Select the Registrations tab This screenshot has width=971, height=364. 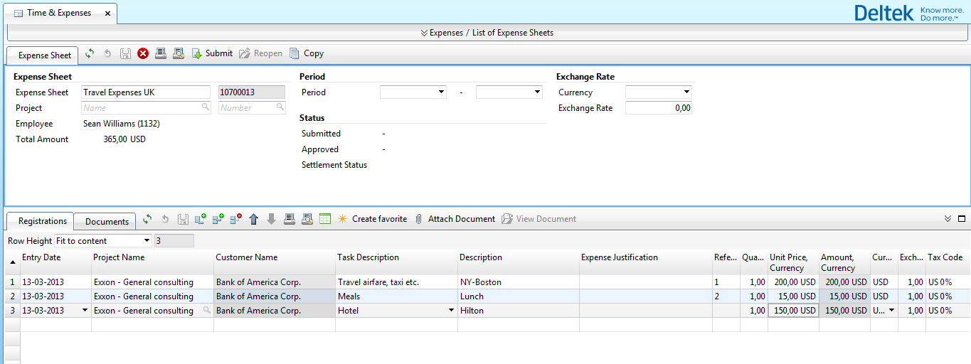[43, 221]
